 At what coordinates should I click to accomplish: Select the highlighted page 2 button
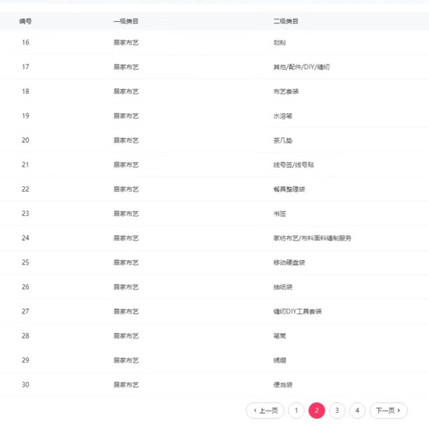click(x=317, y=410)
